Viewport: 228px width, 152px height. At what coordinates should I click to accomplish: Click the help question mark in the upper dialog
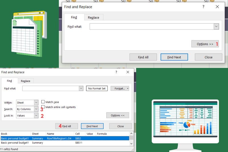pyautogui.click(x=203, y=7)
